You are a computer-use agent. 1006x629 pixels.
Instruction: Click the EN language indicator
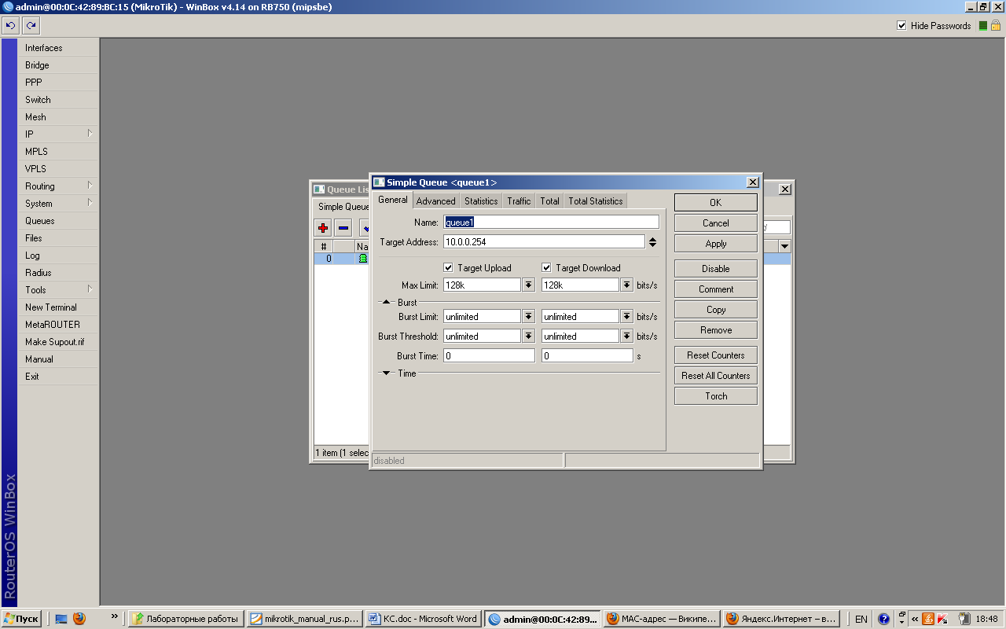click(x=861, y=619)
